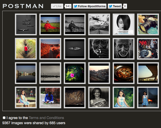Click the Facebook Like button
Image resolution: width=161 pixels, height=128 pixels.
coord(57,6)
